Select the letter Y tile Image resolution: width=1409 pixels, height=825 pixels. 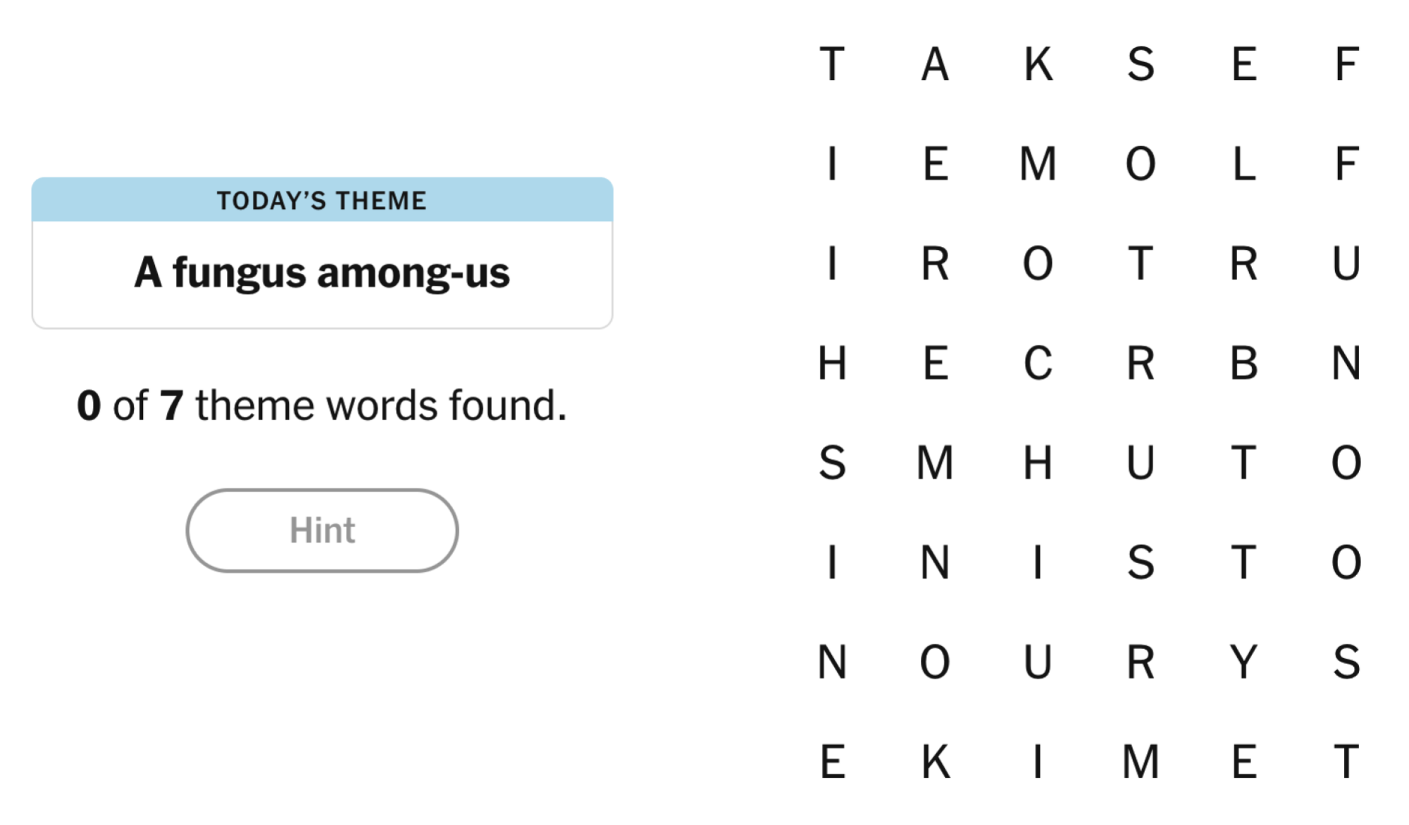(1243, 662)
